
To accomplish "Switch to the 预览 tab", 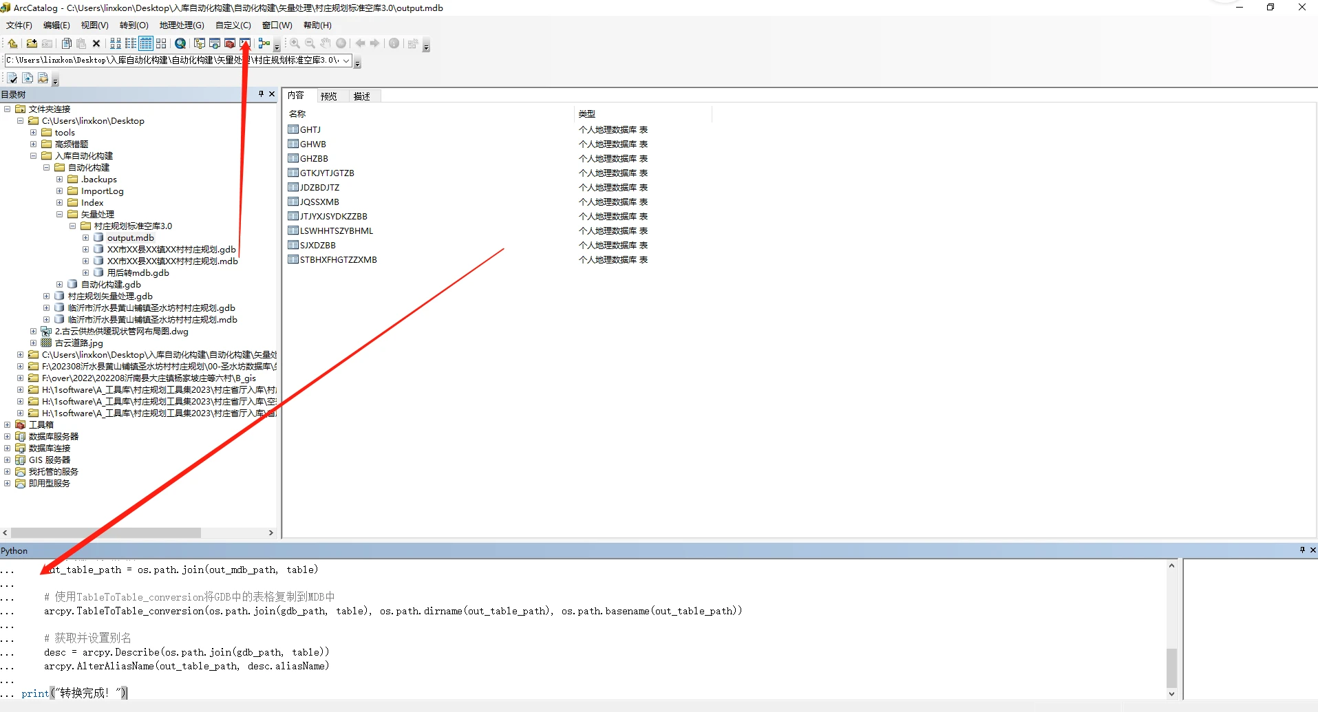I will pos(329,96).
